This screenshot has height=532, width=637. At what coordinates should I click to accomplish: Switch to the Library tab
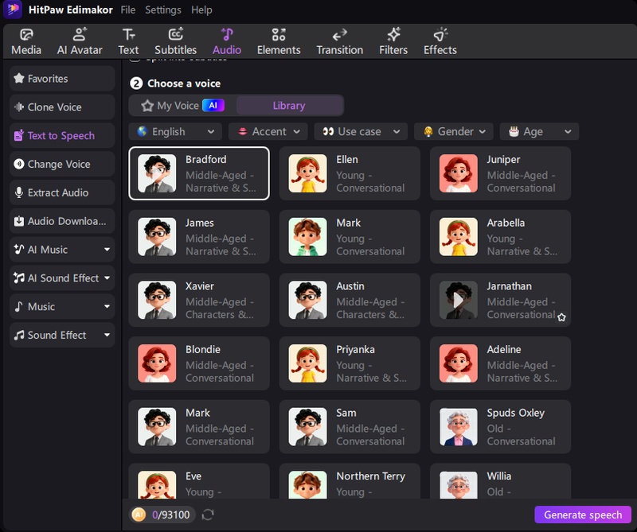pos(289,106)
